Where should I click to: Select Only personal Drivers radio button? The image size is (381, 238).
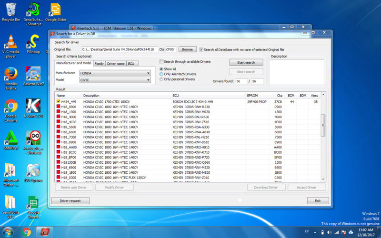click(x=161, y=79)
